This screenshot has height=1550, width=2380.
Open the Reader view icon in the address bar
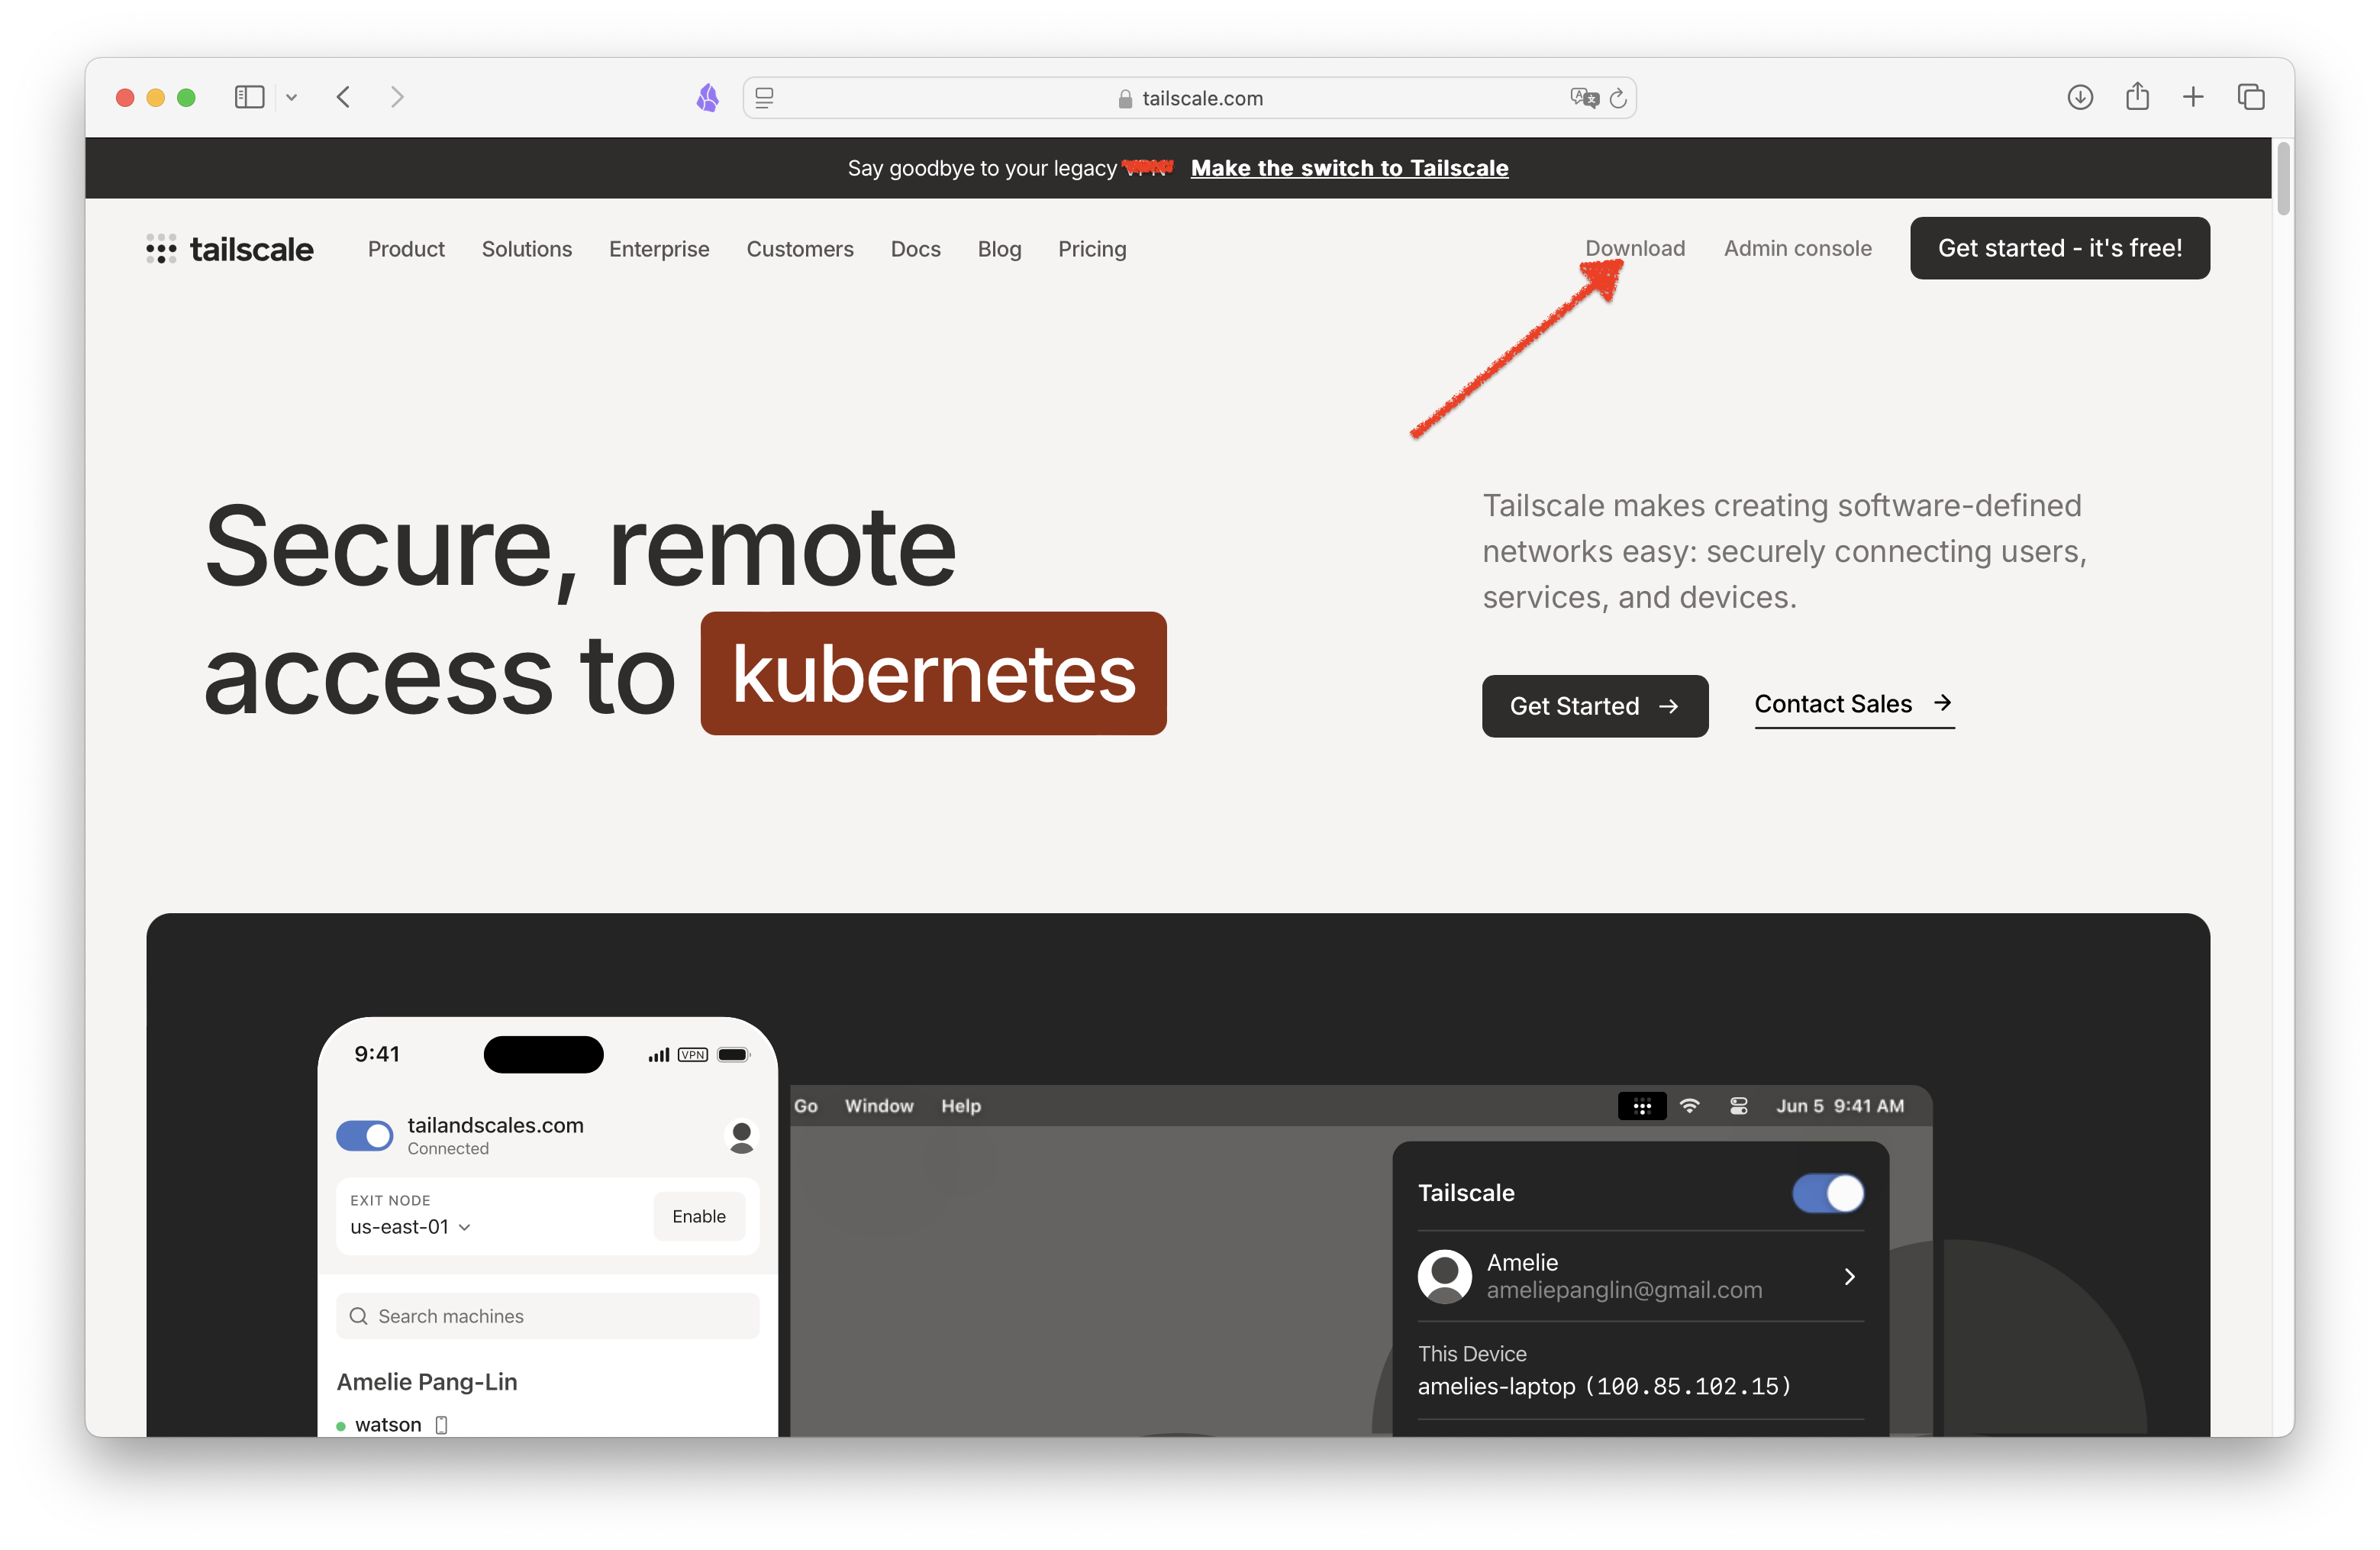[x=764, y=98]
